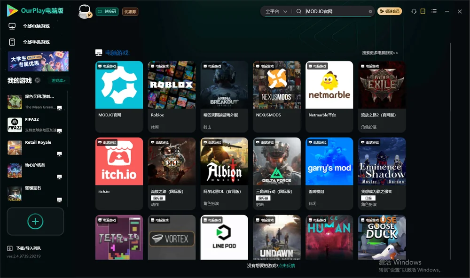Open the 极速会员 membership button
Screen dimensions: 470x278
coord(390,11)
